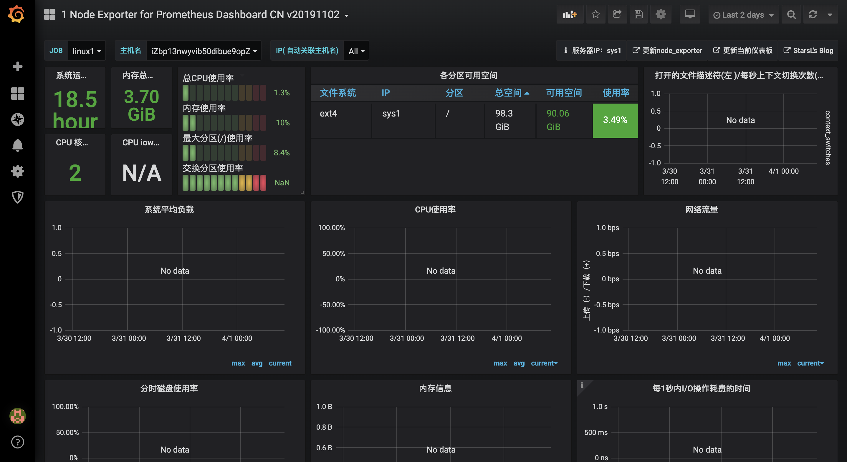Open the Configuration gear in sidebar
This screenshot has width=847, height=462.
(x=17, y=171)
